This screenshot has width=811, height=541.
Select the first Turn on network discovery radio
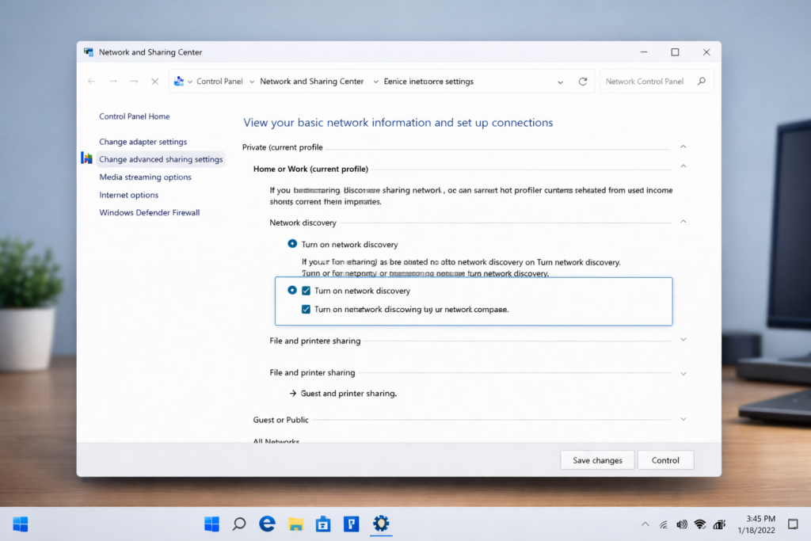tap(292, 245)
